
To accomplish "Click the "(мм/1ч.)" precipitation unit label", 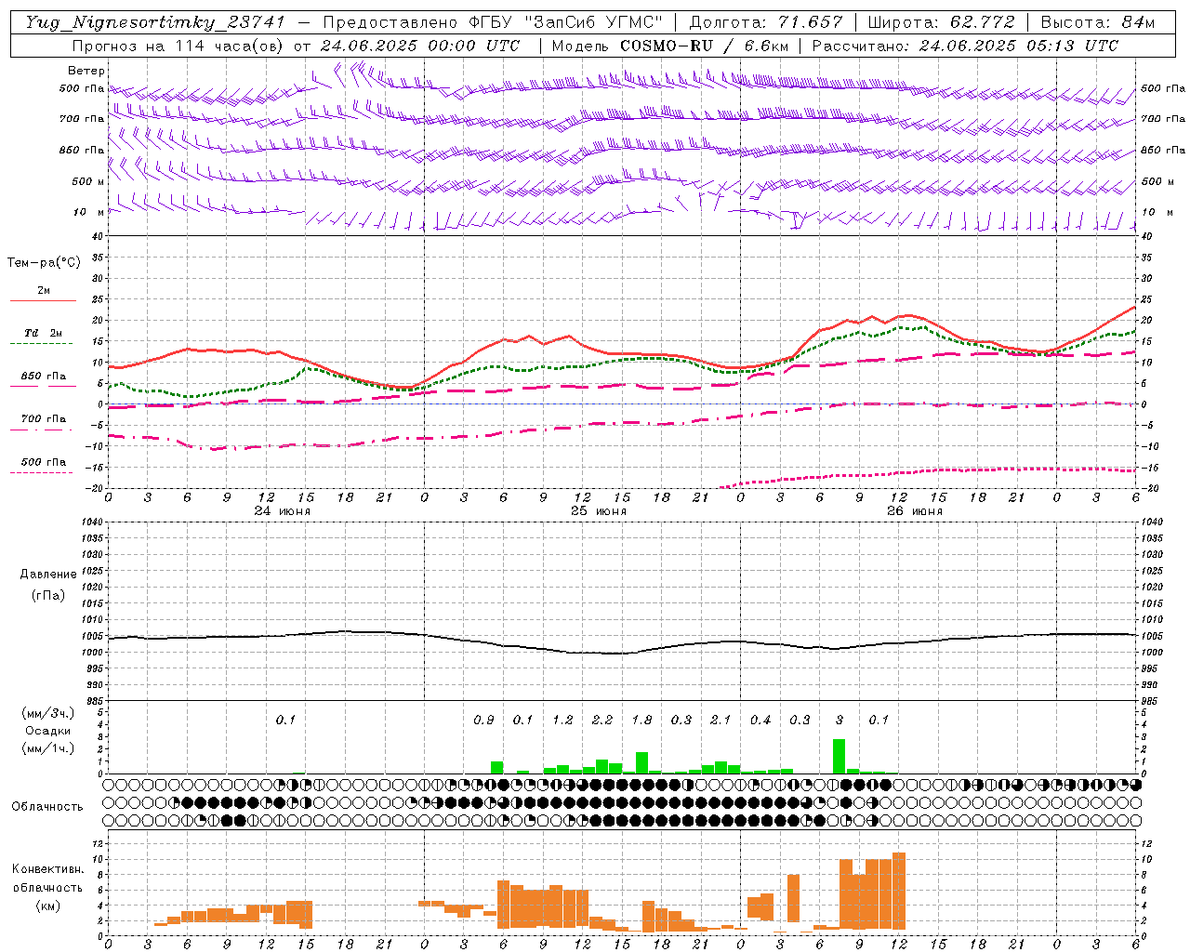I will (48, 748).
